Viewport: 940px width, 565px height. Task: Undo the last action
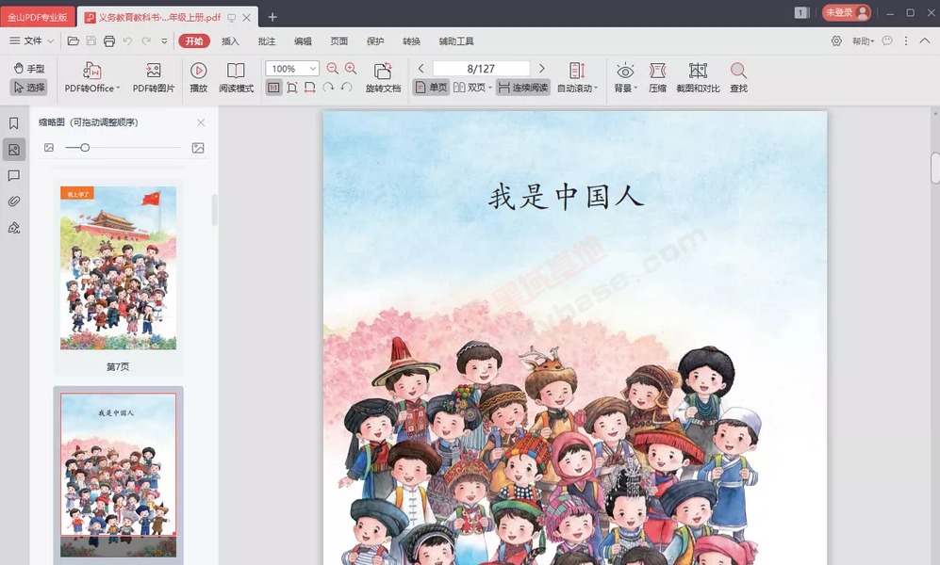tap(127, 41)
